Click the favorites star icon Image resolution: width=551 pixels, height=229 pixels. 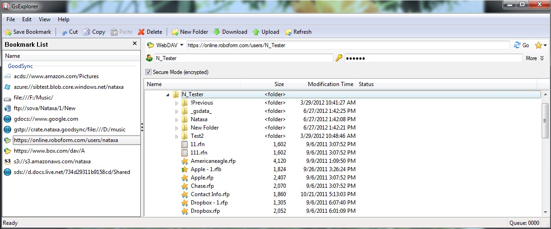[x=538, y=45]
